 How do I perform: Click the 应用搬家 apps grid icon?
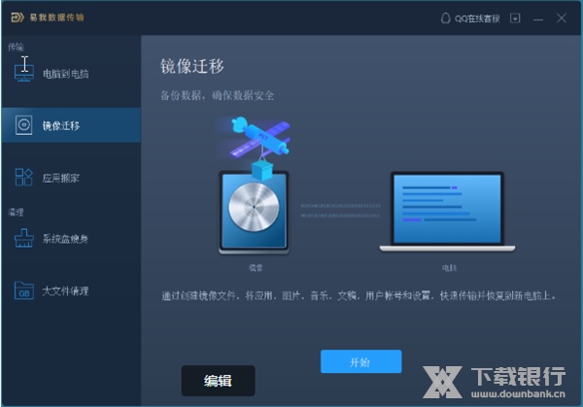pos(23,177)
